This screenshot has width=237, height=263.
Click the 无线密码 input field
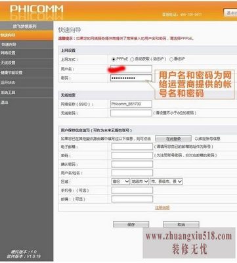[131, 113]
